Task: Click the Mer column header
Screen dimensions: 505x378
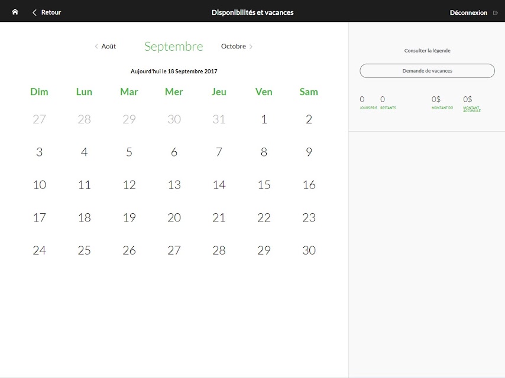Action: pyautogui.click(x=174, y=92)
